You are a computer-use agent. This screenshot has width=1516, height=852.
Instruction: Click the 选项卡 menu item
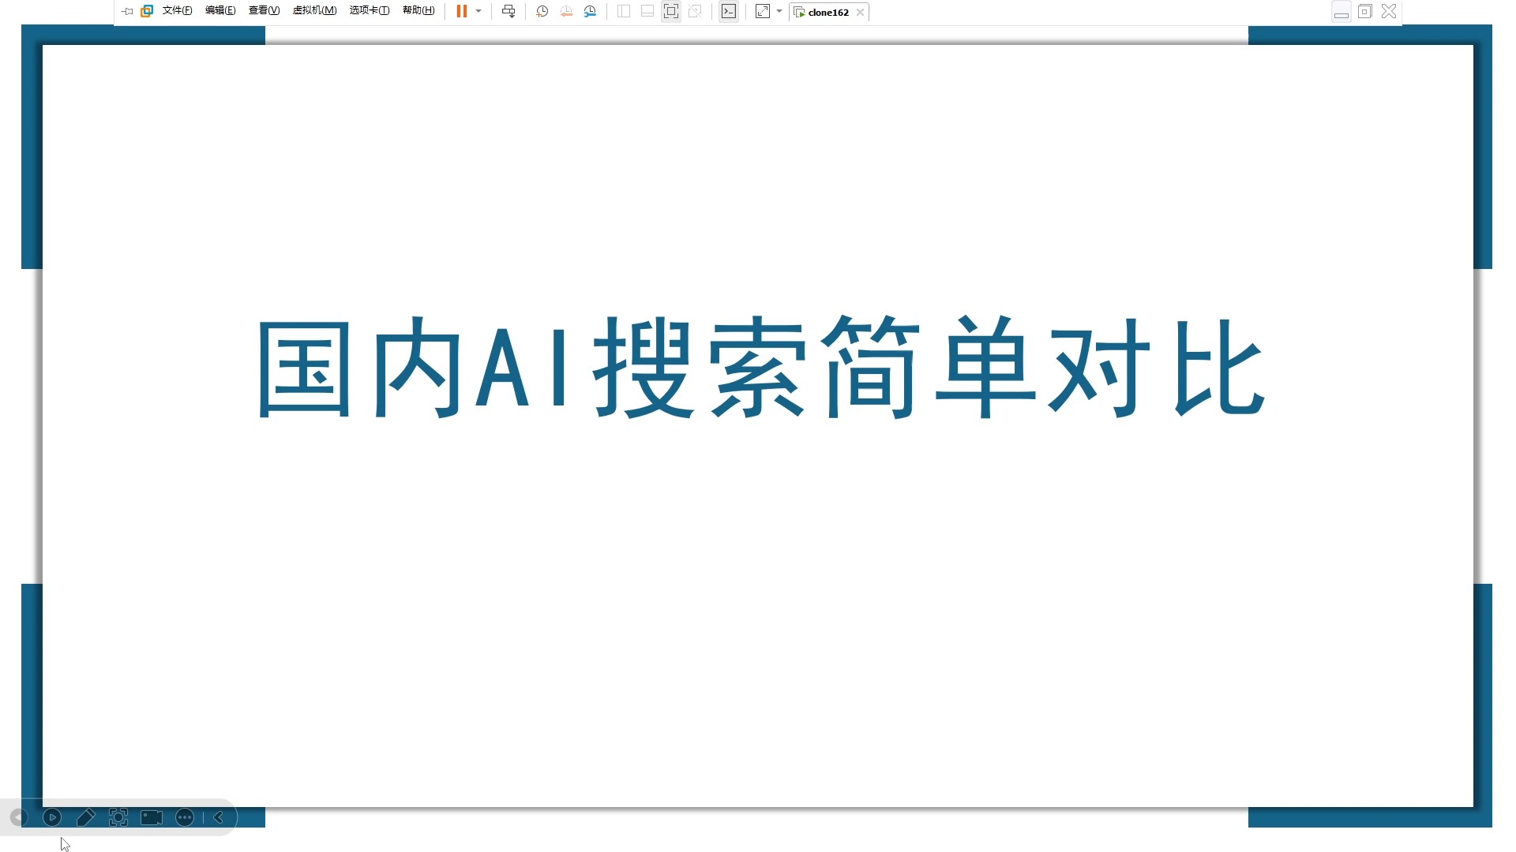pyautogui.click(x=369, y=12)
